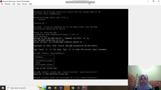Open VirtualBox Manager from the taskbar
The height and width of the screenshot is (90, 161).
[61, 88]
